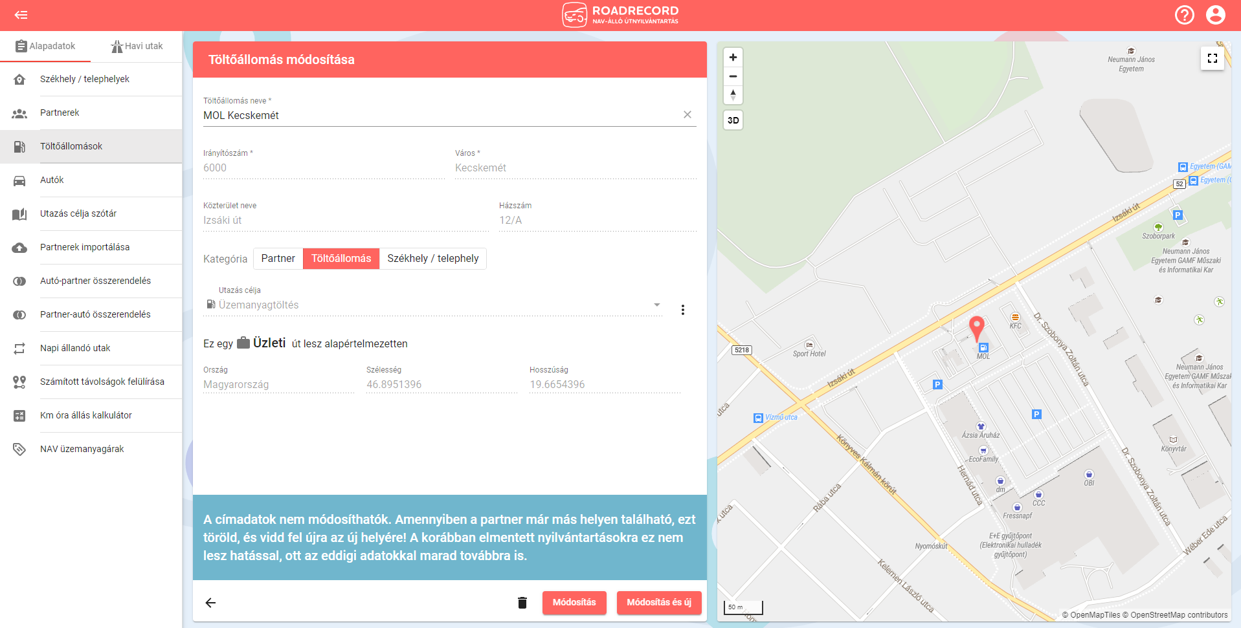Reset map bearing with compass icon

pyautogui.click(x=733, y=95)
